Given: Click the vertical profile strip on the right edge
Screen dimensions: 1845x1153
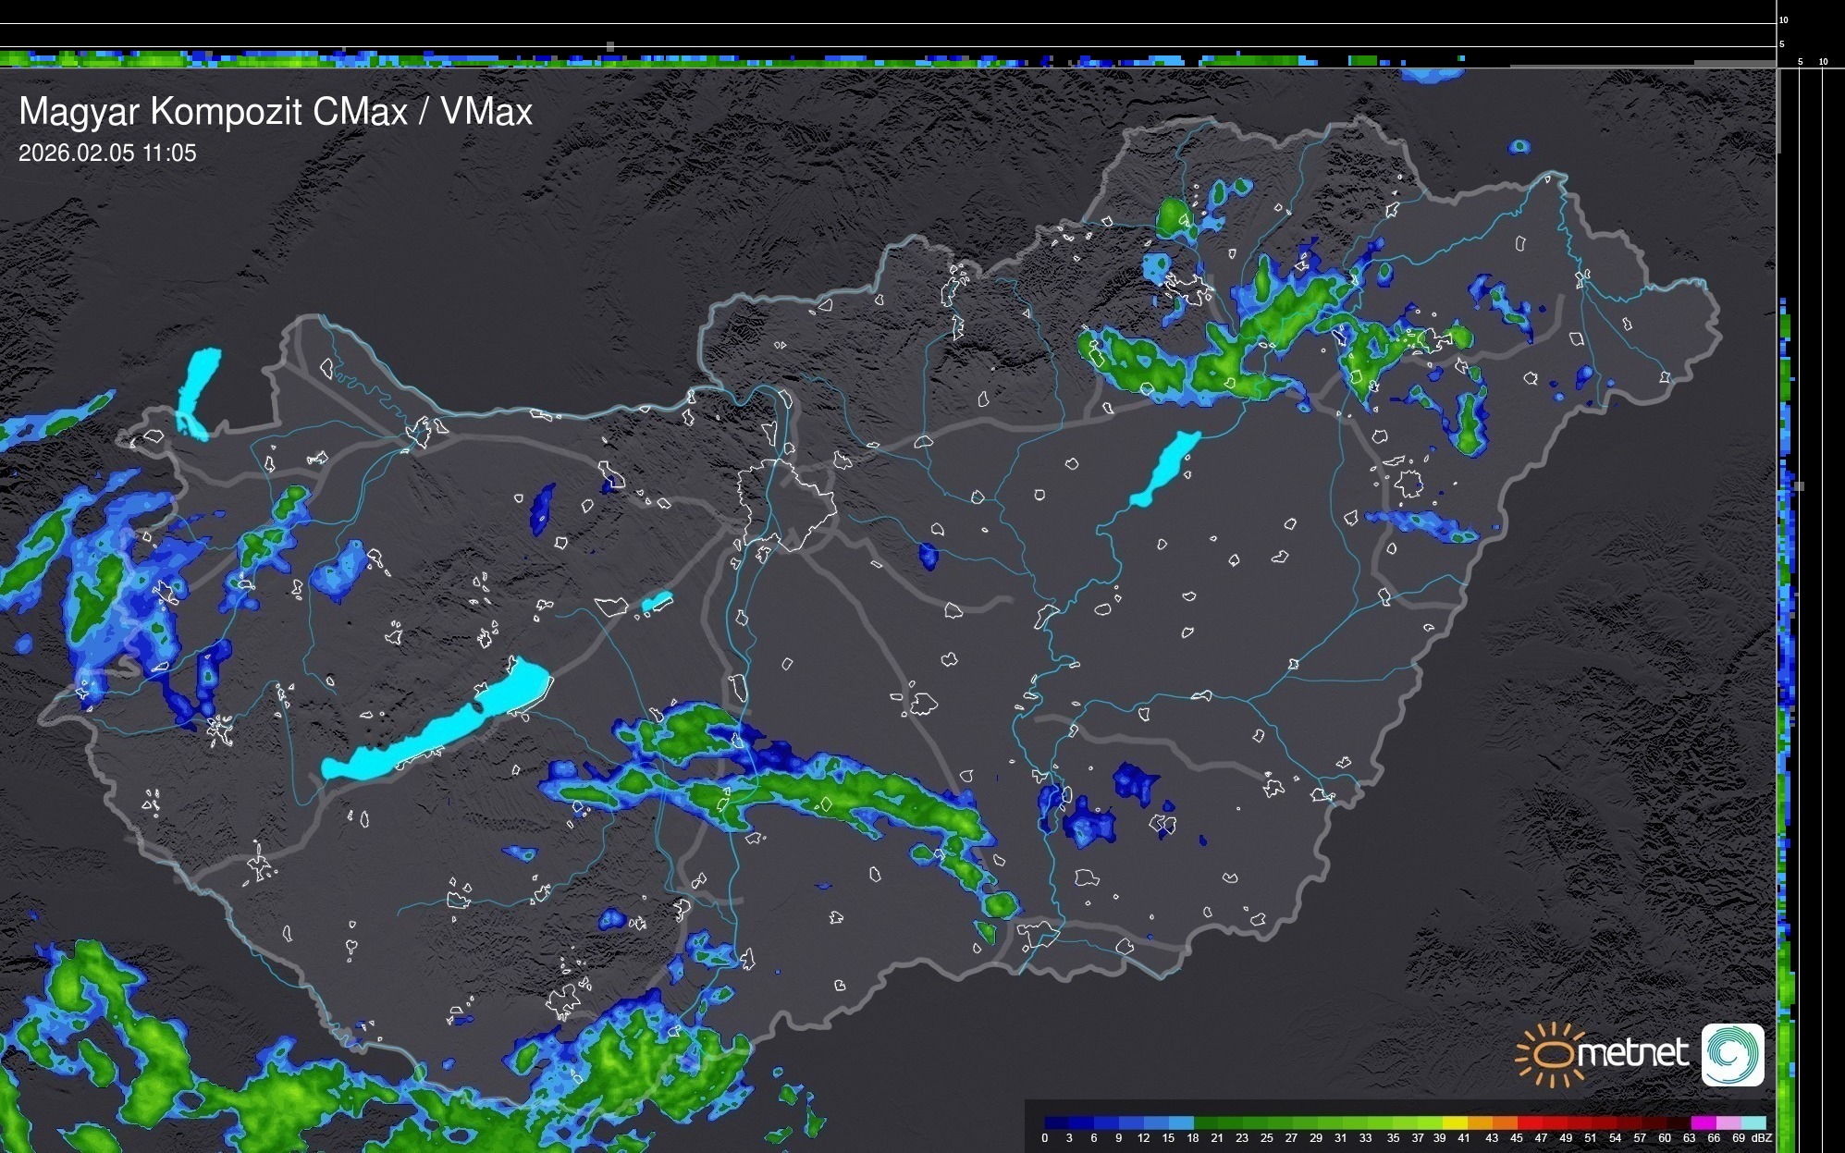Looking at the screenshot, I should tap(1786, 647).
